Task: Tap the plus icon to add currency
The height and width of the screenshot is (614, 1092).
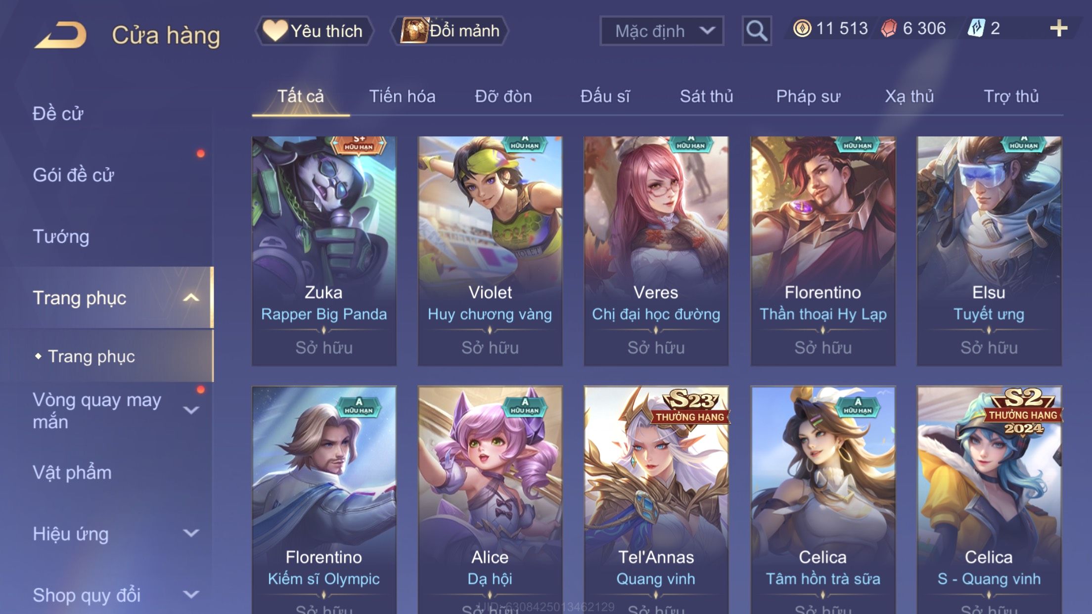Action: click(1058, 28)
